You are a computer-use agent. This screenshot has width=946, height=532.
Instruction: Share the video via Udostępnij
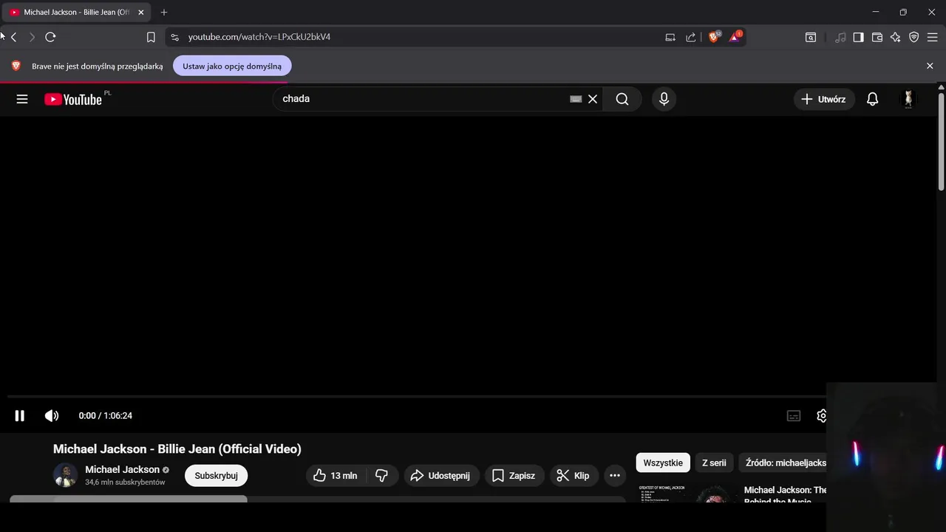point(442,476)
